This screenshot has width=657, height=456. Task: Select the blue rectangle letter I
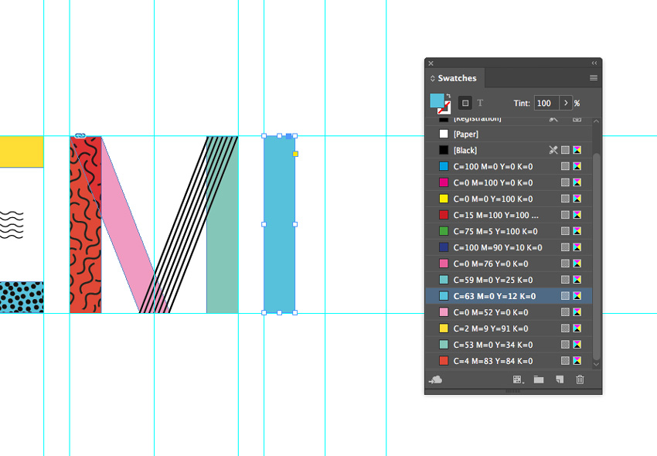coord(280,224)
